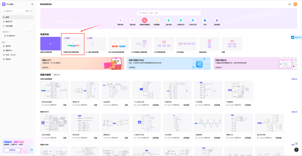The width and height of the screenshot is (302, 156).
Task: Click the feedback icon above the help button
Action: pyautogui.click(x=296, y=144)
